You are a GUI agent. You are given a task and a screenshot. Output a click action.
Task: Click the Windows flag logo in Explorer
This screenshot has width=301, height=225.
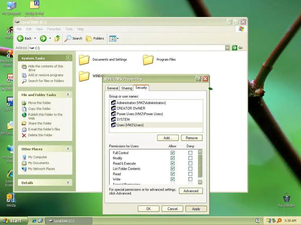pos(241,29)
